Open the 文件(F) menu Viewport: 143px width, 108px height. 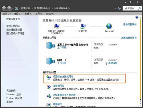(7, 14)
